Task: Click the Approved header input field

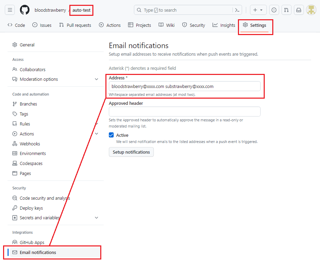Action: [184, 112]
